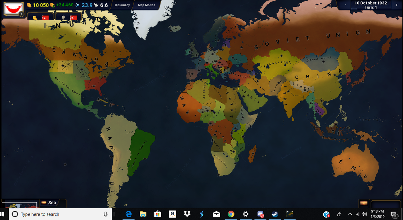The image size is (403, 220).
Task: Click the diplomacy points dove icon
Action: point(96,5)
